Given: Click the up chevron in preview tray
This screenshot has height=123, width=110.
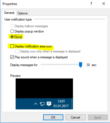Looking at the screenshot, I should [36, 104].
